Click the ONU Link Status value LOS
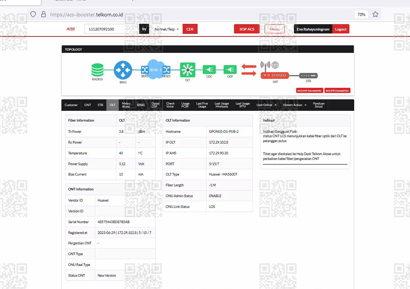This screenshot has height=289, width=410. [x=212, y=207]
